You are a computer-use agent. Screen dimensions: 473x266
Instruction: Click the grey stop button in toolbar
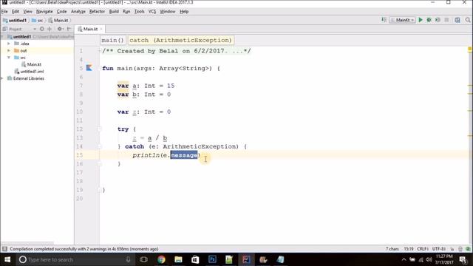click(x=446, y=20)
